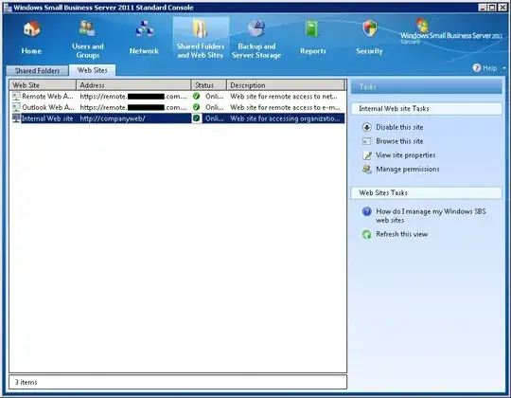Open the Manage permissions link
This screenshot has width=511, height=398.
click(x=408, y=169)
